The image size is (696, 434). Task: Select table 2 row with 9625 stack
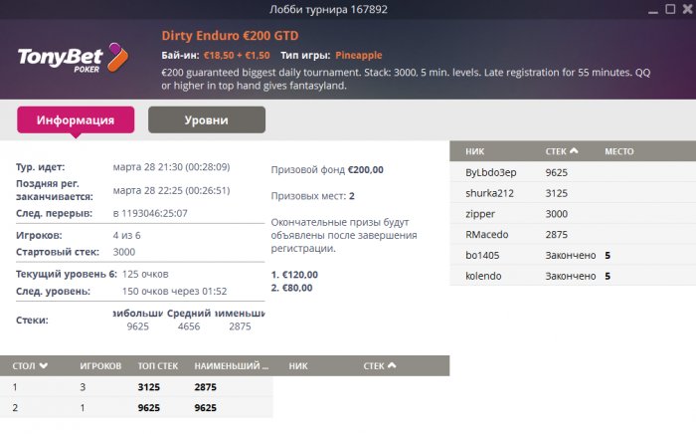tap(136, 407)
